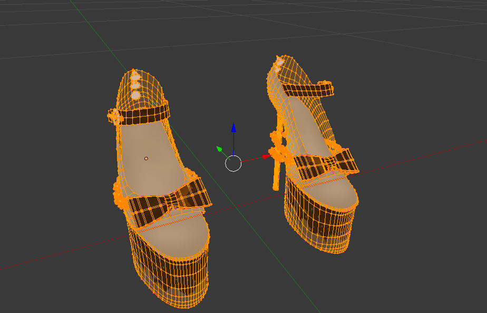Image resolution: width=487 pixels, height=313 pixels.
Task: Click the ankle strap of the right shoe
Action: pyautogui.click(x=307, y=89)
